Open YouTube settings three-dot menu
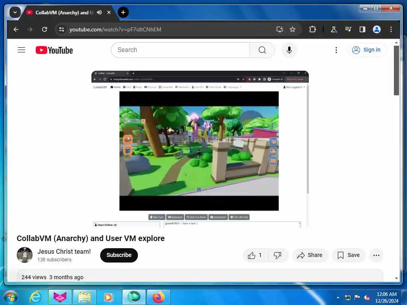Image resolution: width=407 pixels, height=305 pixels. tap(336, 50)
